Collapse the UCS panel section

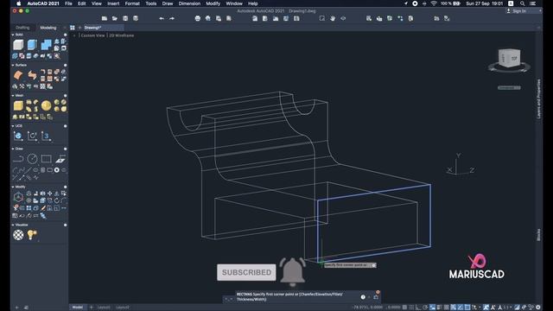(13, 125)
